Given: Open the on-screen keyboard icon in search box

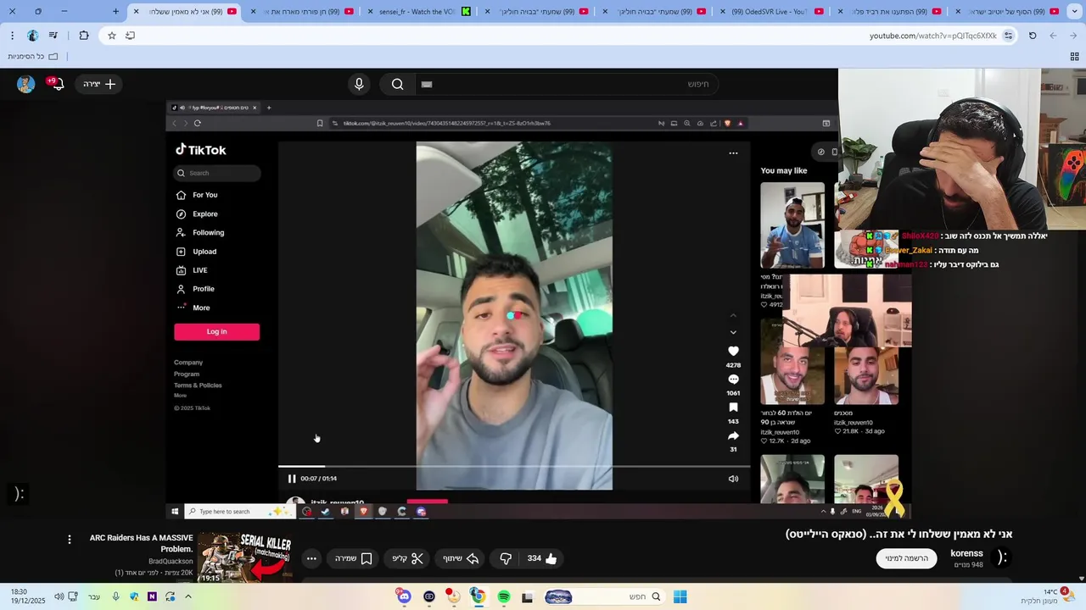Looking at the screenshot, I should (427, 84).
